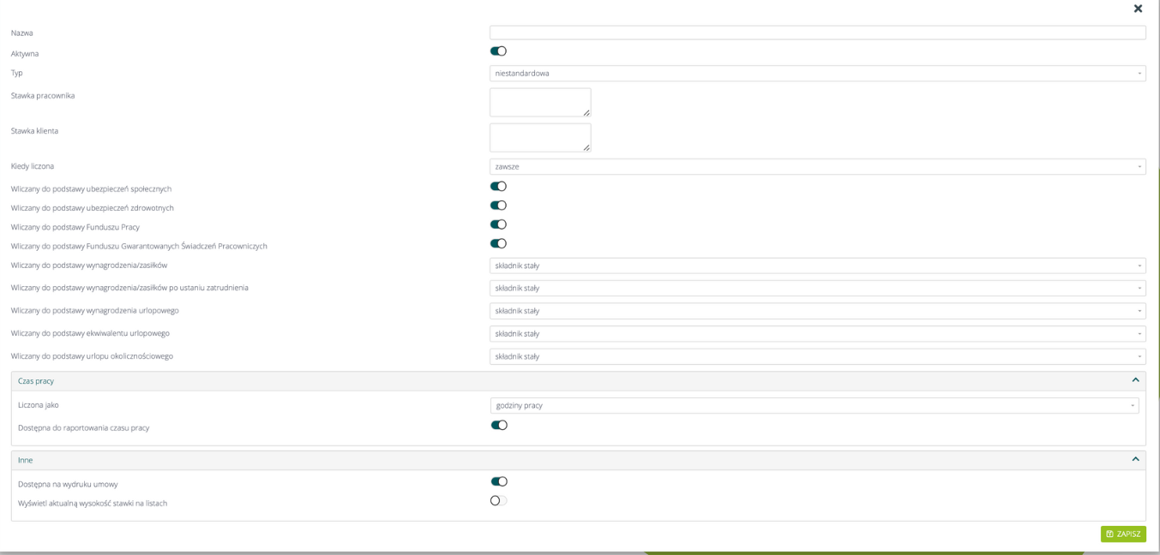
Task: Switch off Wliczany do podstawy Funduszu Pracy
Action: coord(498,224)
